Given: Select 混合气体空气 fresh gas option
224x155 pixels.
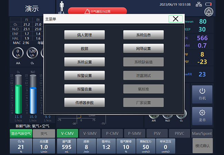Looking at the screenshot, I should tap(20, 134).
